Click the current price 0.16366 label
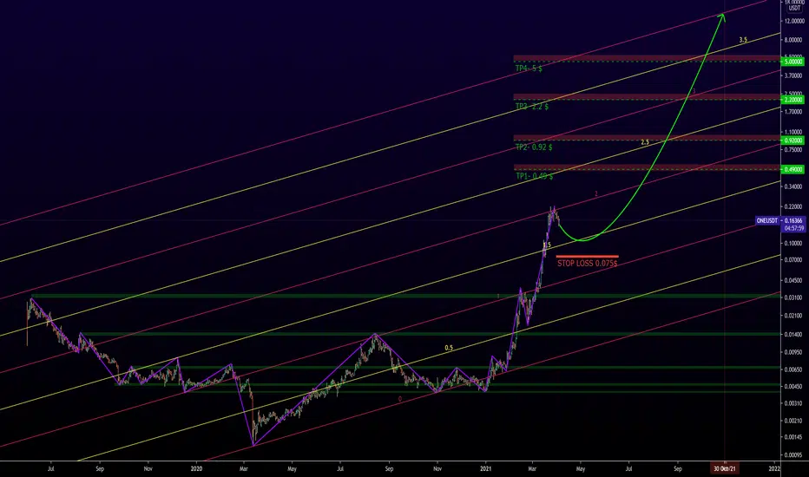809x477 pixels. 793,220
